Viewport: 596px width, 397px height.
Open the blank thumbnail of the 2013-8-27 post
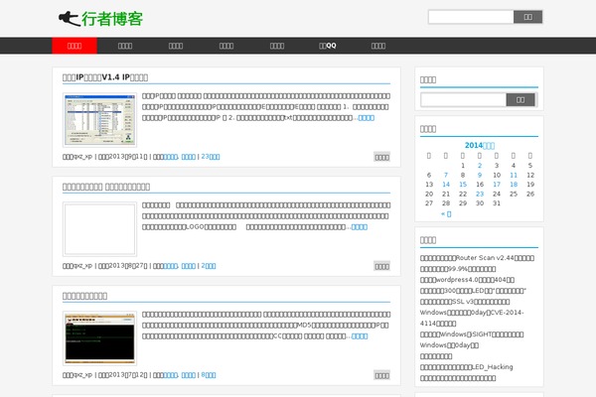coord(99,229)
